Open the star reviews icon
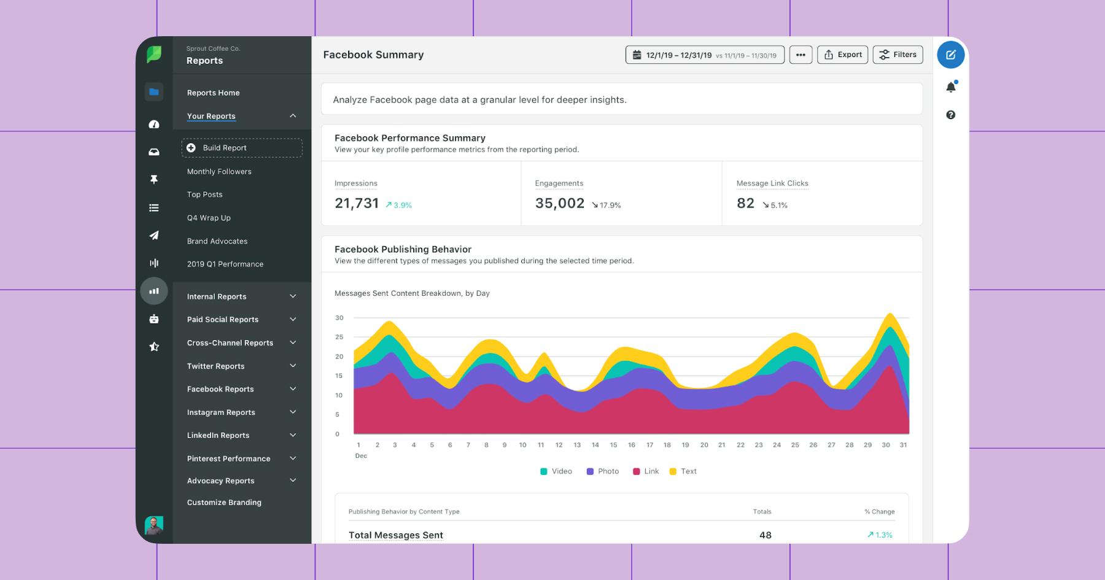1105x580 pixels. pyautogui.click(x=154, y=347)
